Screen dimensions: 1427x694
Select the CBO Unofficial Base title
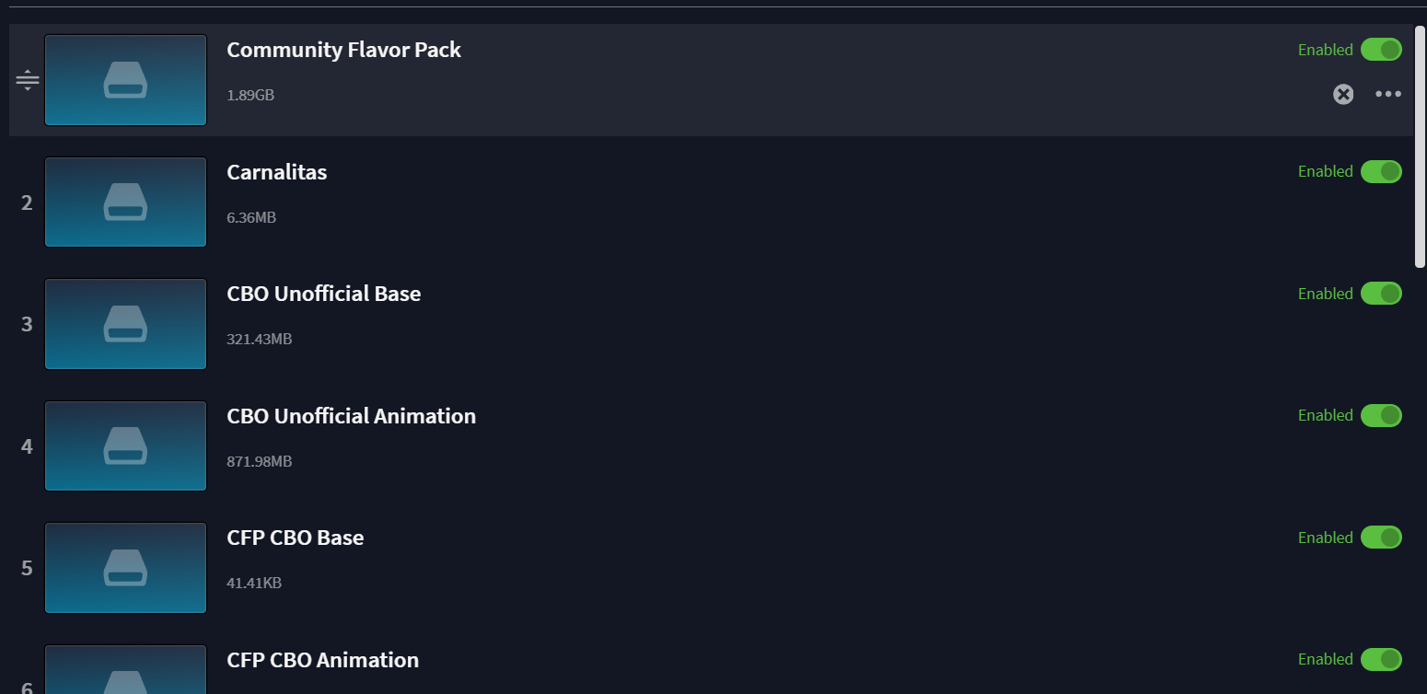pyautogui.click(x=324, y=294)
